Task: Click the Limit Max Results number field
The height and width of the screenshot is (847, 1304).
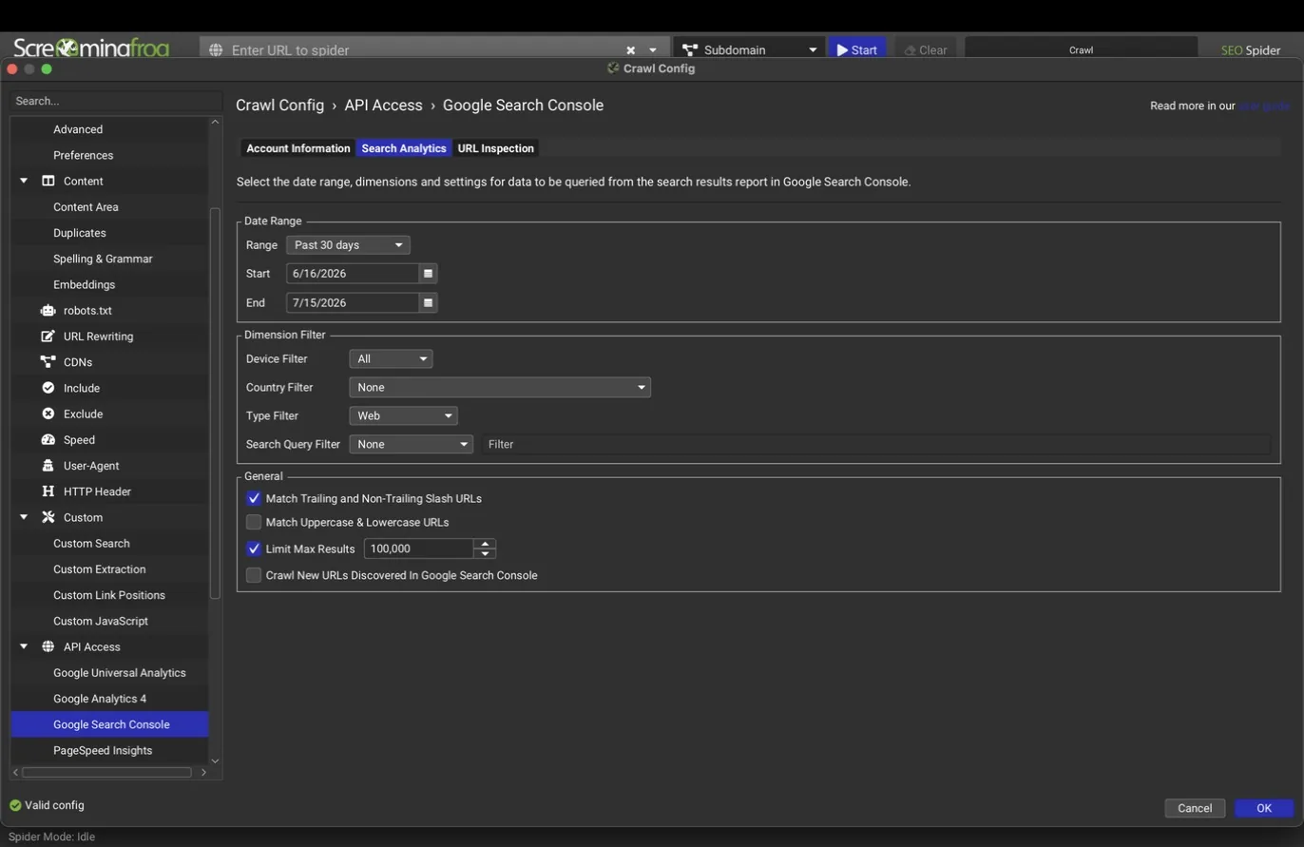Action: click(x=418, y=549)
